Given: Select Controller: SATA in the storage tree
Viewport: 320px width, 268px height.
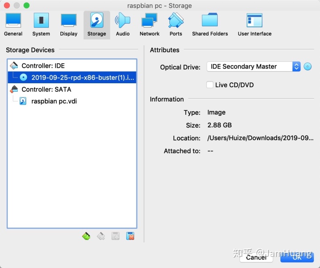Looking at the screenshot, I should [x=72, y=89].
